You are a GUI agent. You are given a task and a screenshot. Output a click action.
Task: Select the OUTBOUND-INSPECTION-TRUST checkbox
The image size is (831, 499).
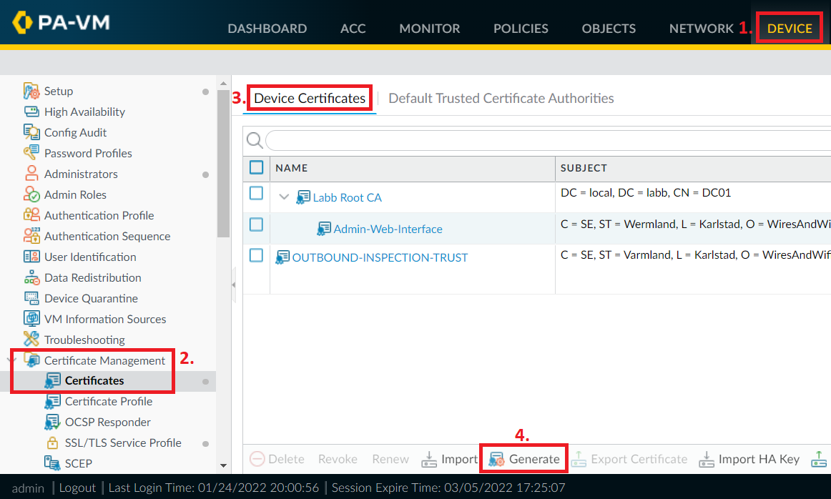pos(255,255)
